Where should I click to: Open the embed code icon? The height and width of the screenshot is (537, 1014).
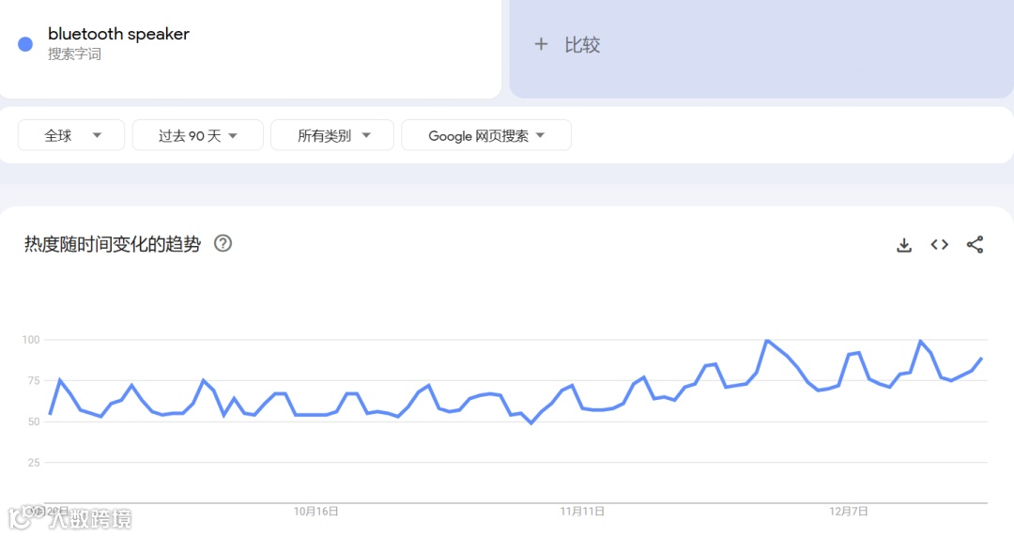click(940, 245)
